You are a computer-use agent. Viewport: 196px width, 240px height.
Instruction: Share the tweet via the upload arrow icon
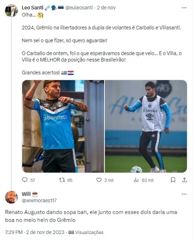pyautogui.click(x=184, y=180)
